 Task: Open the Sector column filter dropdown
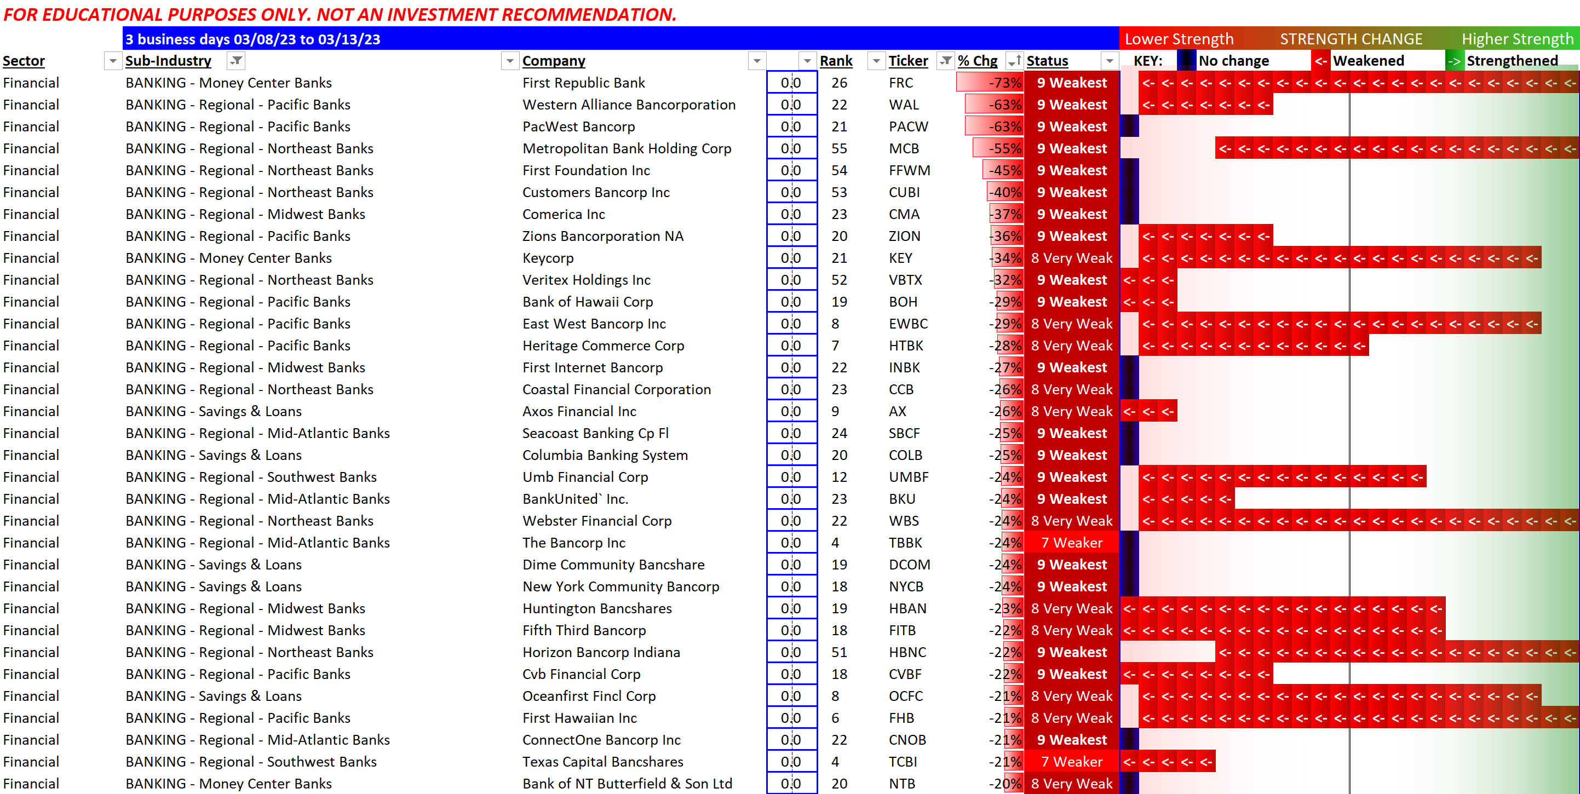click(113, 61)
